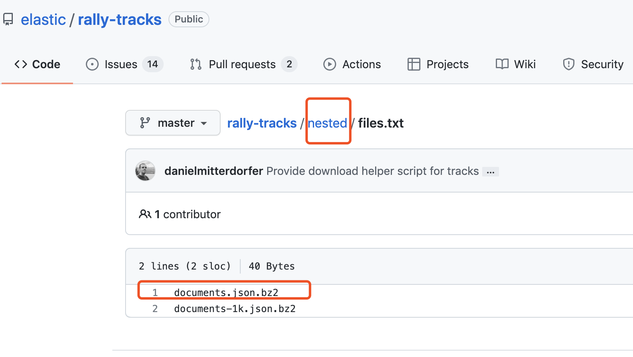Switch to the Code tab

pyautogui.click(x=37, y=64)
